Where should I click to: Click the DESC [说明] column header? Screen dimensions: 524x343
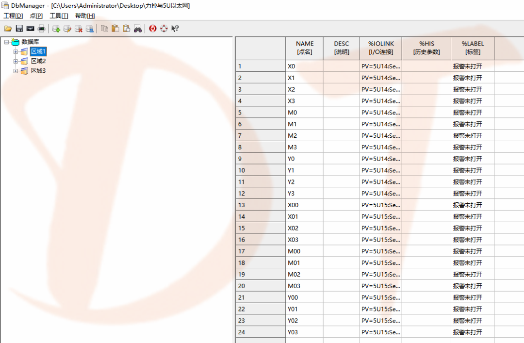pyautogui.click(x=341, y=48)
